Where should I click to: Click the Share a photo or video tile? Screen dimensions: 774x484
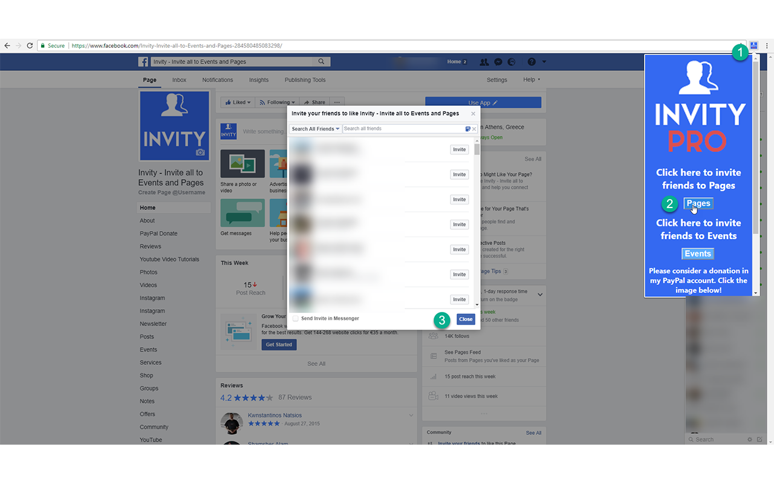click(x=242, y=171)
